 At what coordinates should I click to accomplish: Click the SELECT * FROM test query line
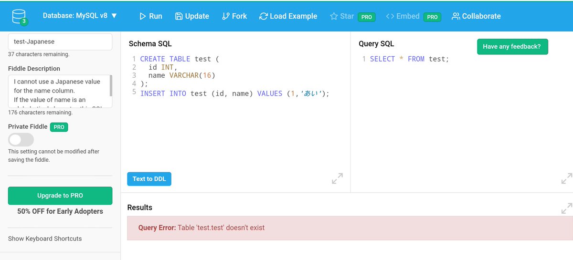(x=409, y=59)
